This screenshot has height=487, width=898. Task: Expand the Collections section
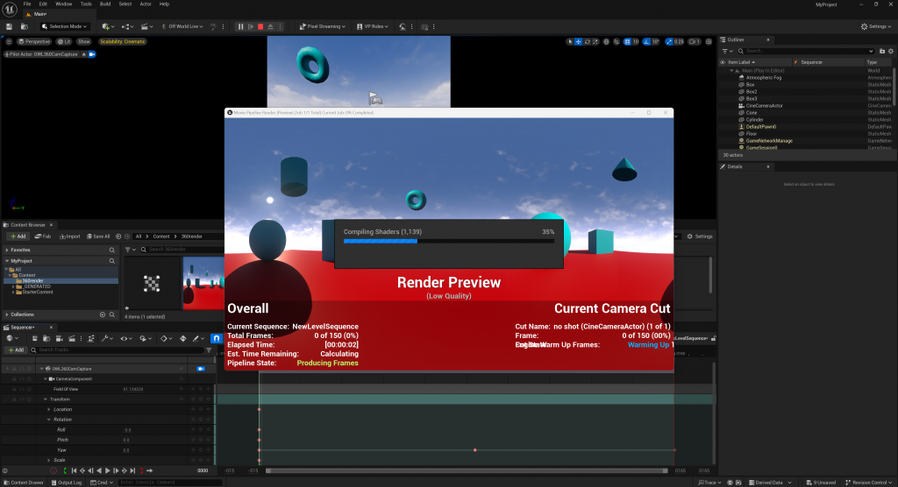pyautogui.click(x=7, y=314)
